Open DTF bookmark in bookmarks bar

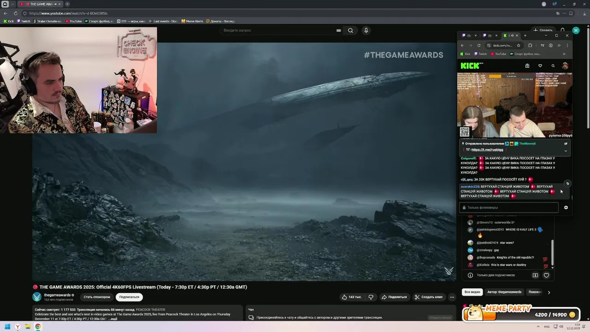pyautogui.click(x=131, y=21)
